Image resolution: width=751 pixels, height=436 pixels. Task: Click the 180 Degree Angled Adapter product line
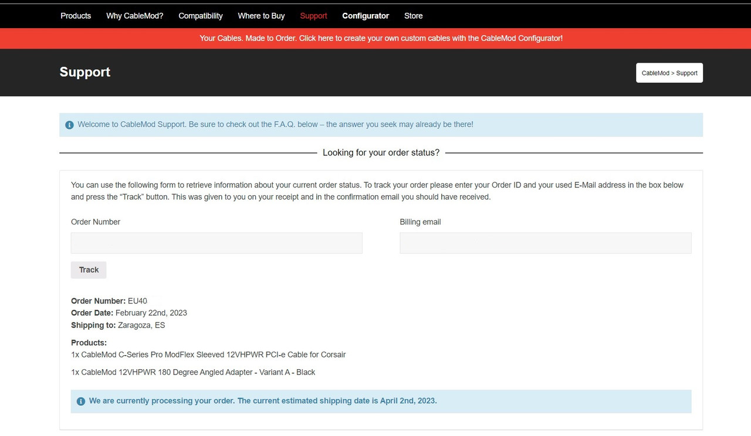coord(193,372)
